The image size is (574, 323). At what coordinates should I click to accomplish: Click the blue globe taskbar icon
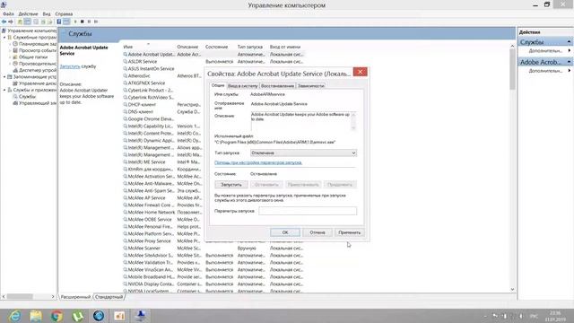pyautogui.click(x=98, y=316)
